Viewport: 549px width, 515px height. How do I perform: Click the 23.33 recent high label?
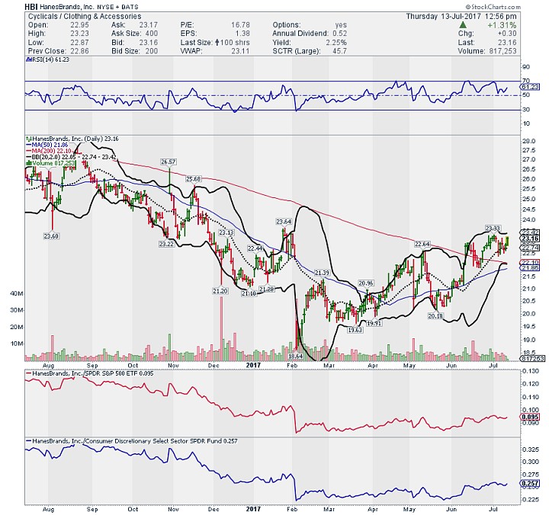click(493, 229)
